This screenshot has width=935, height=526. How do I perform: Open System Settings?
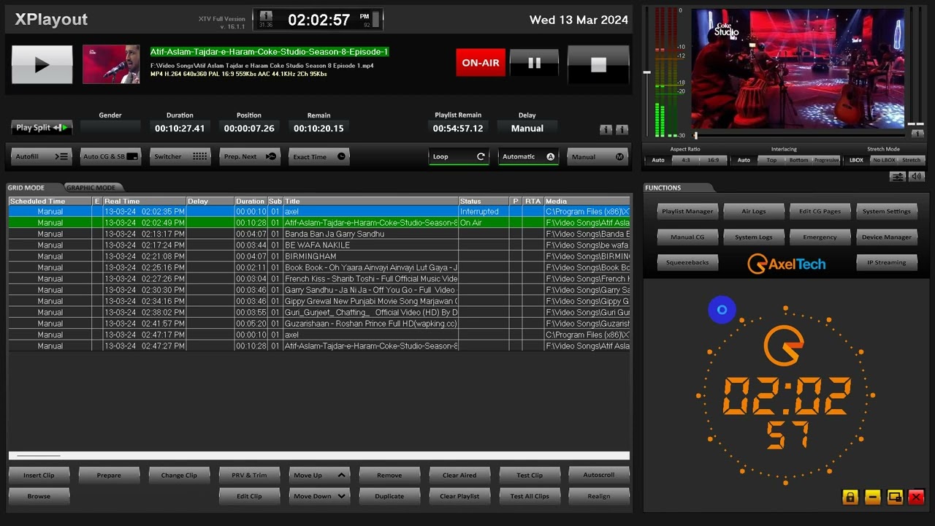(x=886, y=212)
